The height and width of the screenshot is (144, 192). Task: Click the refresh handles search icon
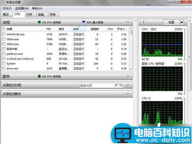121,85
